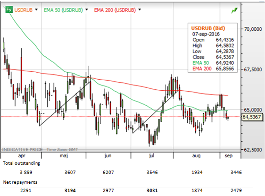Click the green Fx instrument icon
The height and width of the screenshot is (196, 265).
[9, 10]
